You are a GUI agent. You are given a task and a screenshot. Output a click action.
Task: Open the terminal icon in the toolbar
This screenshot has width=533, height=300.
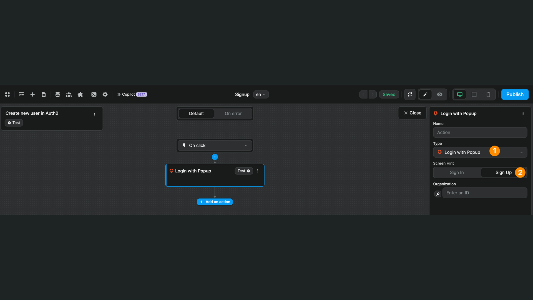[x=94, y=94]
